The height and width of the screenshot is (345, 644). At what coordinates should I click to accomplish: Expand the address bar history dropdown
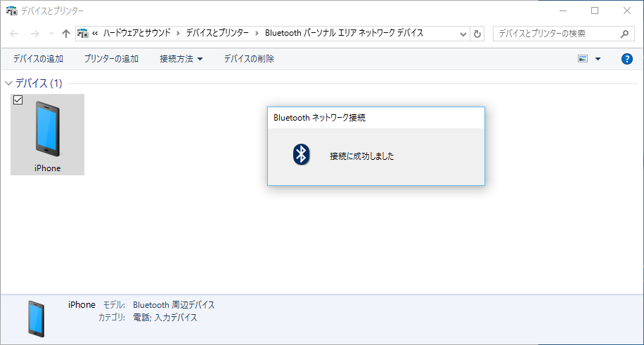click(463, 34)
